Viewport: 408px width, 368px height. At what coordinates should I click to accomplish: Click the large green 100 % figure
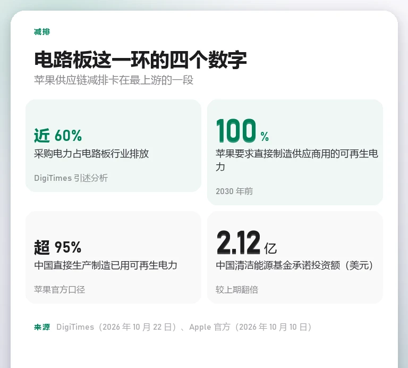(x=242, y=131)
